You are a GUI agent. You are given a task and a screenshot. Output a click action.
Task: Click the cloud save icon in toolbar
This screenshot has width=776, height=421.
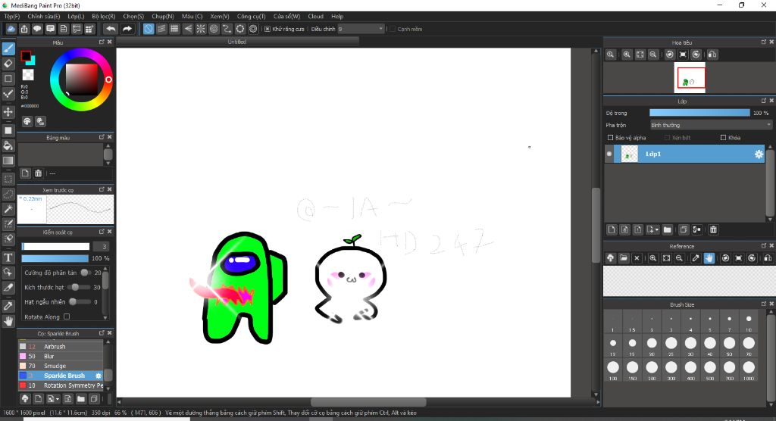click(x=11, y=29)
